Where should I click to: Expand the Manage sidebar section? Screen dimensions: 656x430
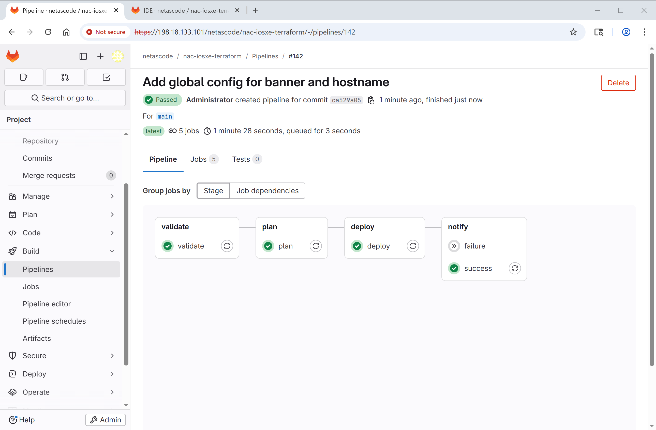point(61,196)
